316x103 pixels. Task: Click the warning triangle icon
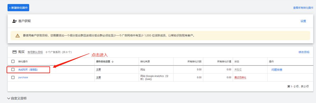pyautogui.click(x=17, y=35)
